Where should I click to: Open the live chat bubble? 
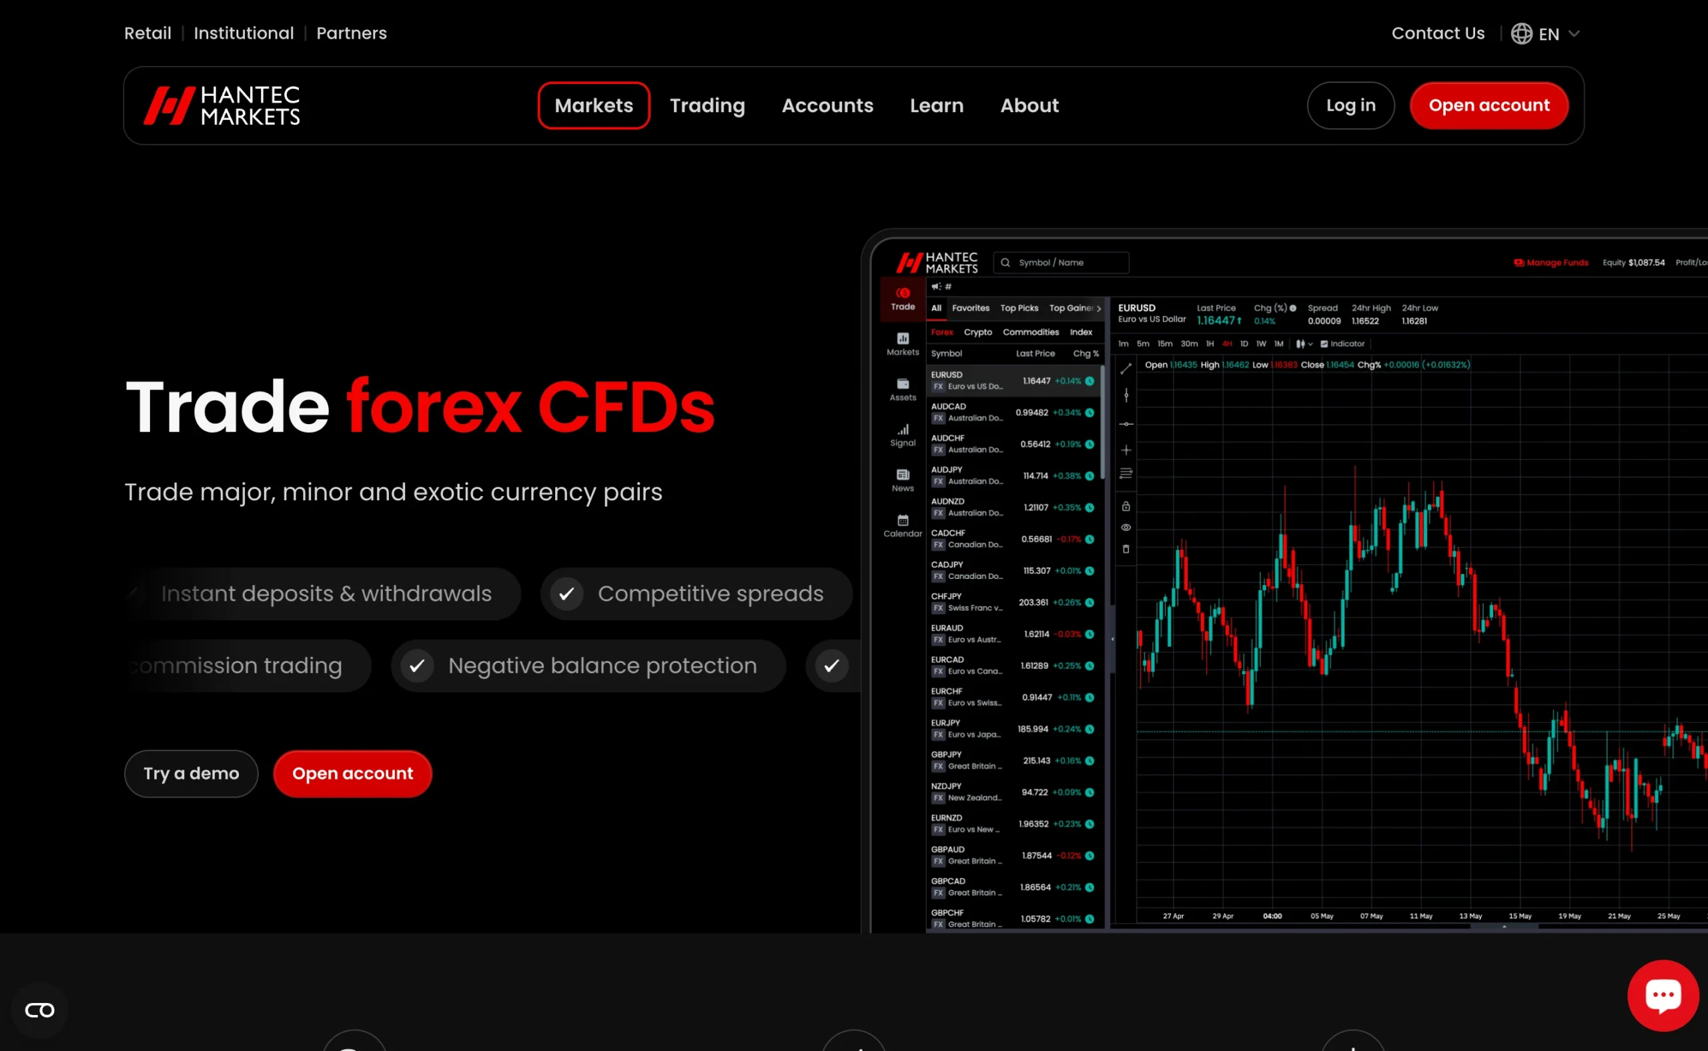[1663, 996]
